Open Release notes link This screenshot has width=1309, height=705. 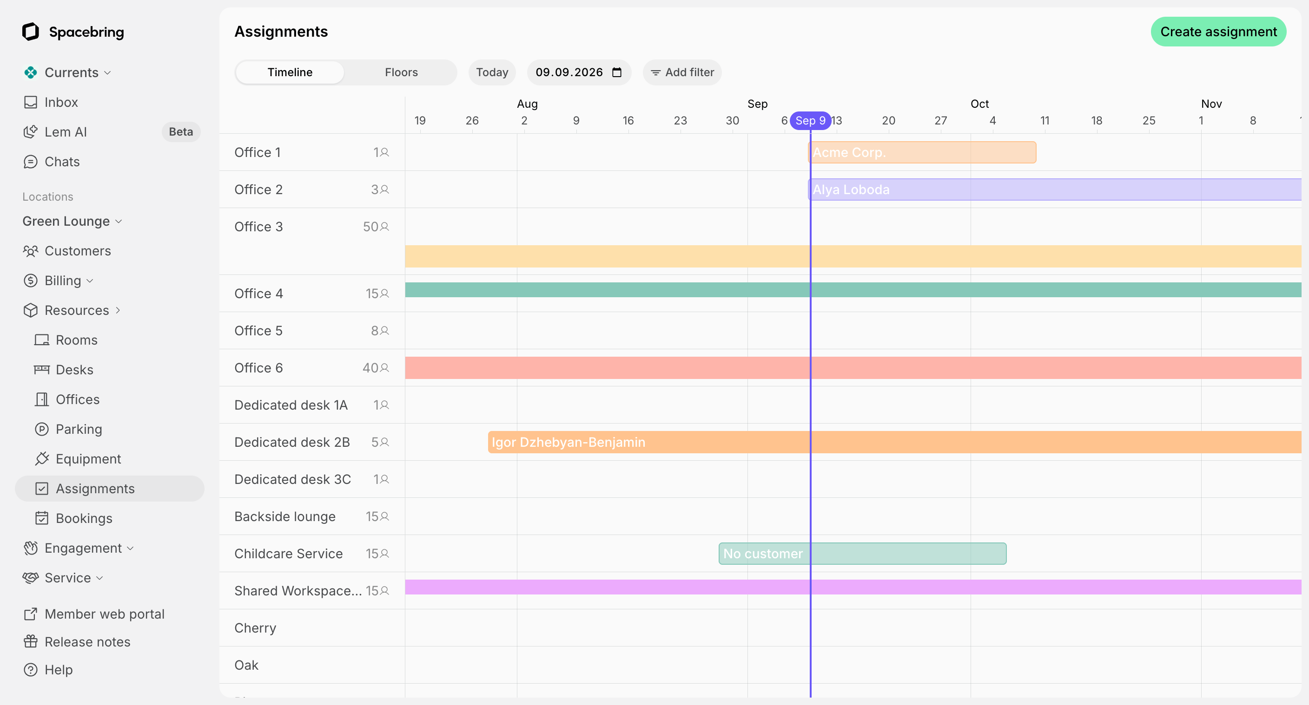[x=87, y=641]
